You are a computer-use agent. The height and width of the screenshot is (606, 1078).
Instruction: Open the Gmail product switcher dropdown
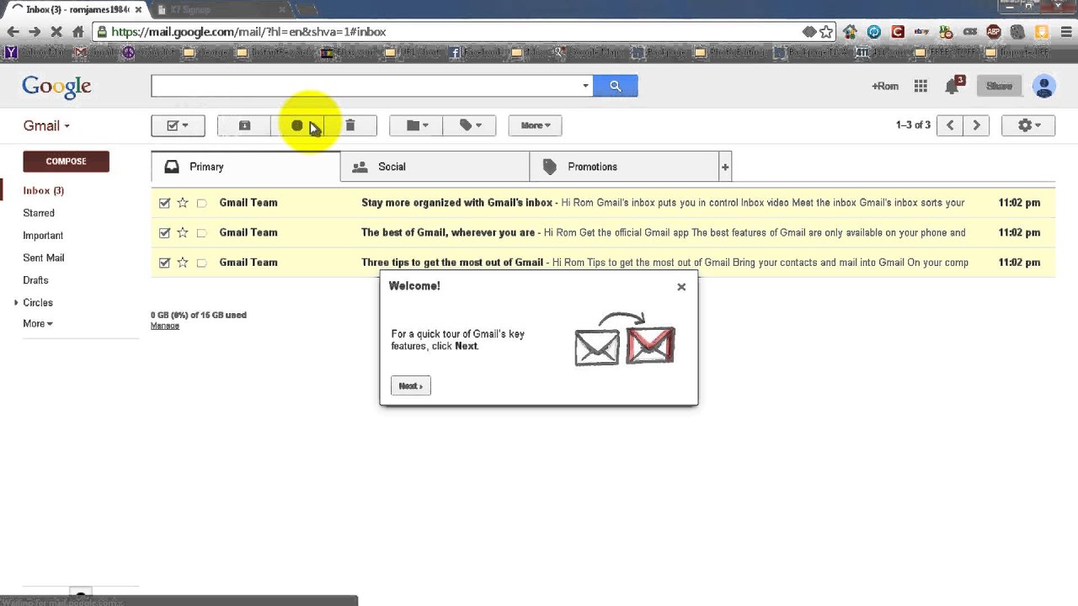46,125
